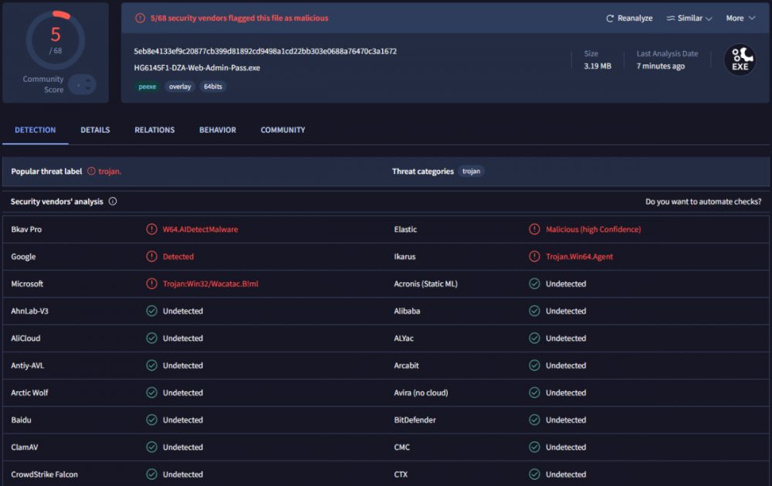Click the SHA-256 file hash text
This screenshot has width=772, height=486.
(x=265, y=51)
